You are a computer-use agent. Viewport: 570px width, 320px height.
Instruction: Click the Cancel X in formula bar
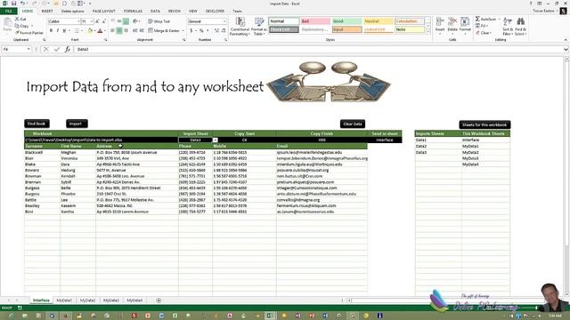(x=45, y=49)
